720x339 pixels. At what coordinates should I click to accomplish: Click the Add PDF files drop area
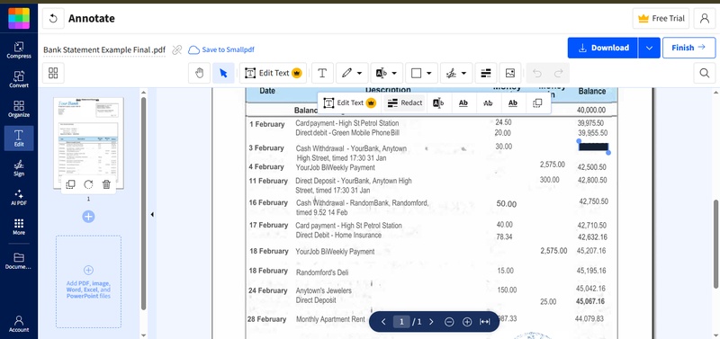88,281
